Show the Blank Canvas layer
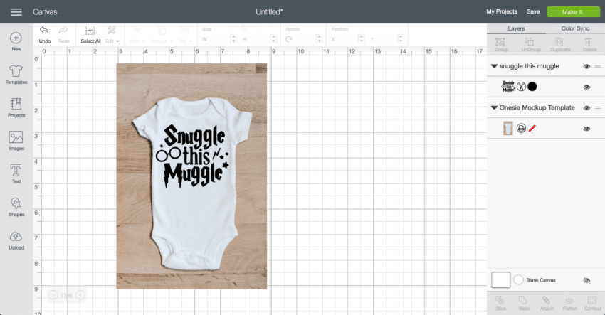The image size is (605, 315). [586, 280]
